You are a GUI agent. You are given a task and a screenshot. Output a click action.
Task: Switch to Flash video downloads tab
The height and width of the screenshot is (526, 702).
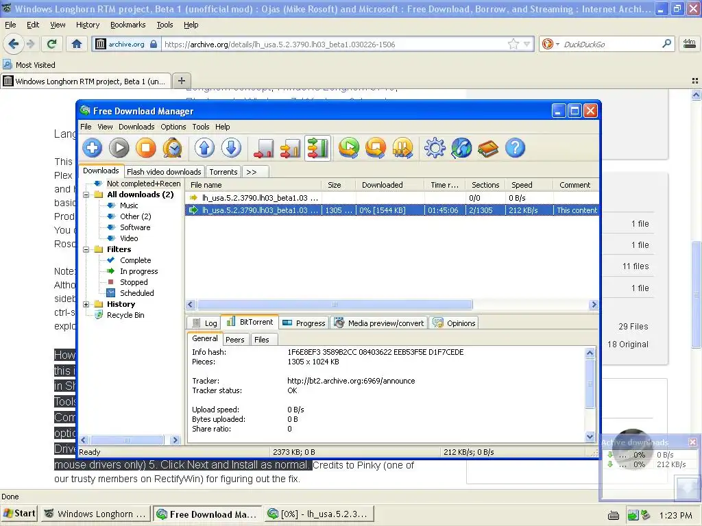[164, 172]
